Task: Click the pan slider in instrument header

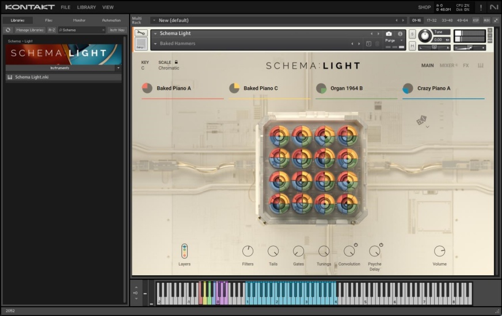Action: 435,47
